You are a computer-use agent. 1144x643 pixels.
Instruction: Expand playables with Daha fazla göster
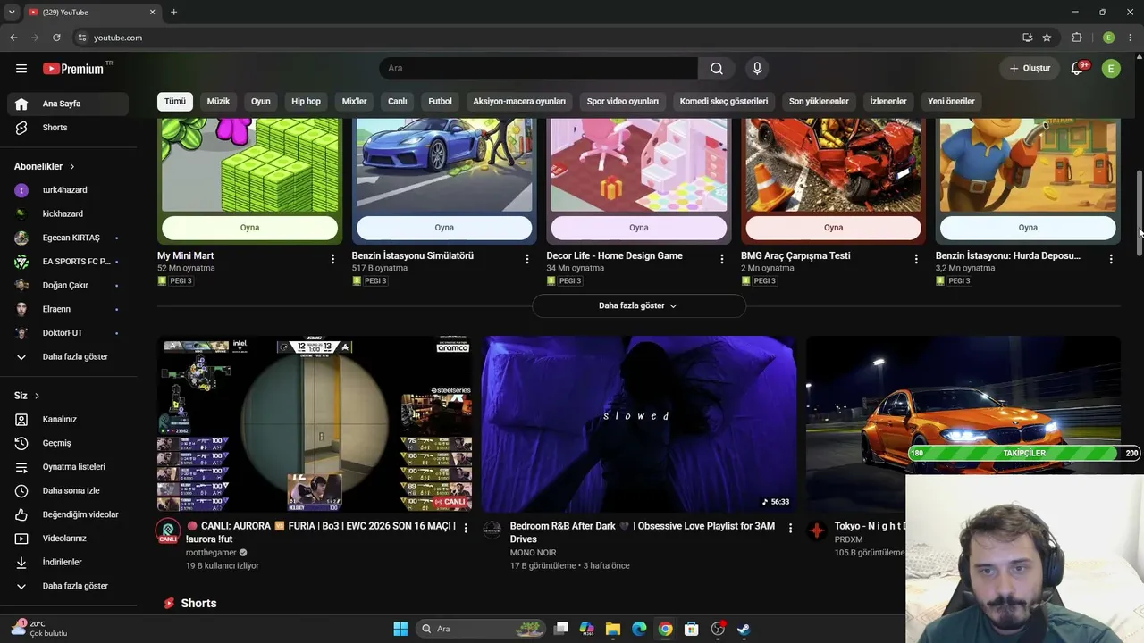pyautogui.click(x=639, y=305)
